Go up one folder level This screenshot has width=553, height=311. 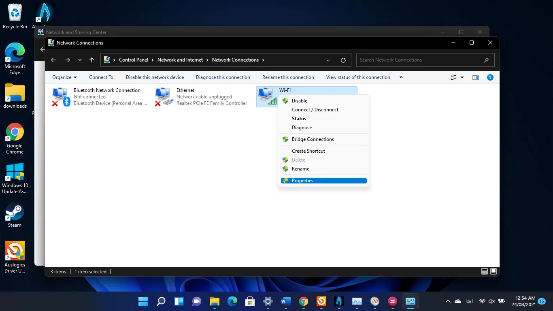coord(92,60)
